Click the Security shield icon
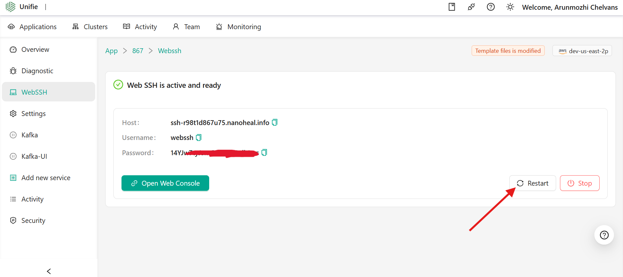The height and width of the screenshot is (277, 623). (x=13, y=221)
